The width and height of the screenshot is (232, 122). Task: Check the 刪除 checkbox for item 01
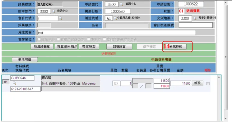pyautogui.click(x=208, y=83)
